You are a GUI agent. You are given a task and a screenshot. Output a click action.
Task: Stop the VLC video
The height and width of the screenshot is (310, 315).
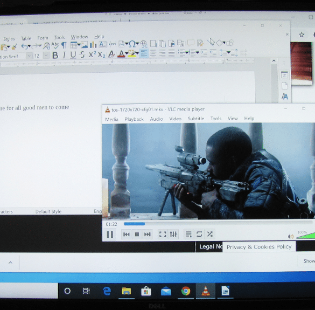137,234
